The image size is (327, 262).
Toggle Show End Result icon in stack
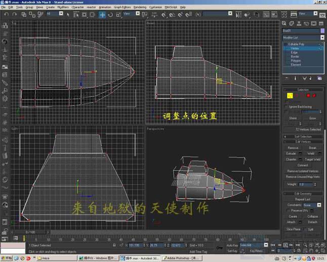click(295, 78)
